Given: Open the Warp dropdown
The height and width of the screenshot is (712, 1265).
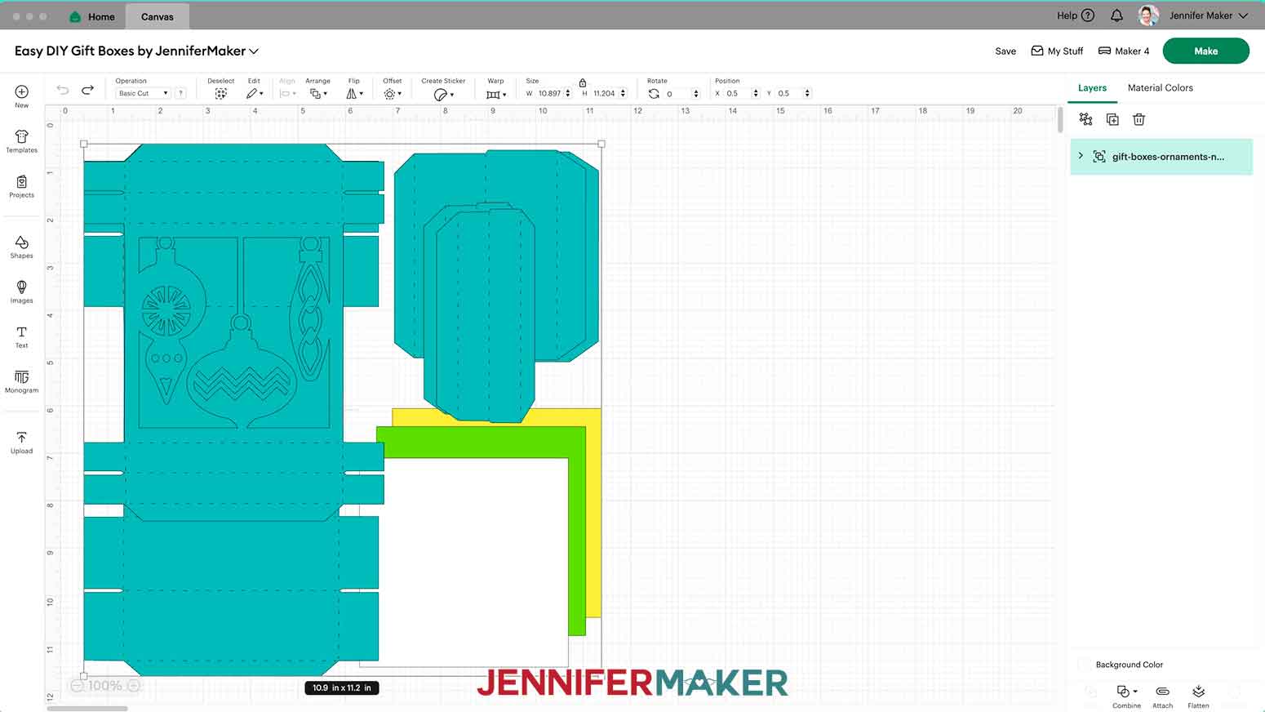Looking at the screenshot, I should [496, 95].
